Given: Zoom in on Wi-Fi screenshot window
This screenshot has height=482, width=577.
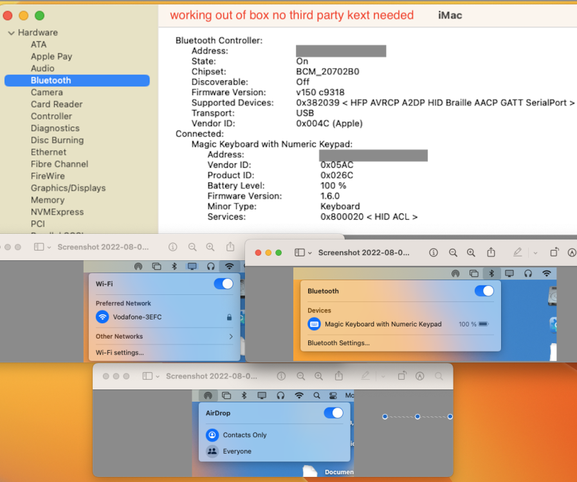Looking at the screenshot, I should tap(210, 247).
